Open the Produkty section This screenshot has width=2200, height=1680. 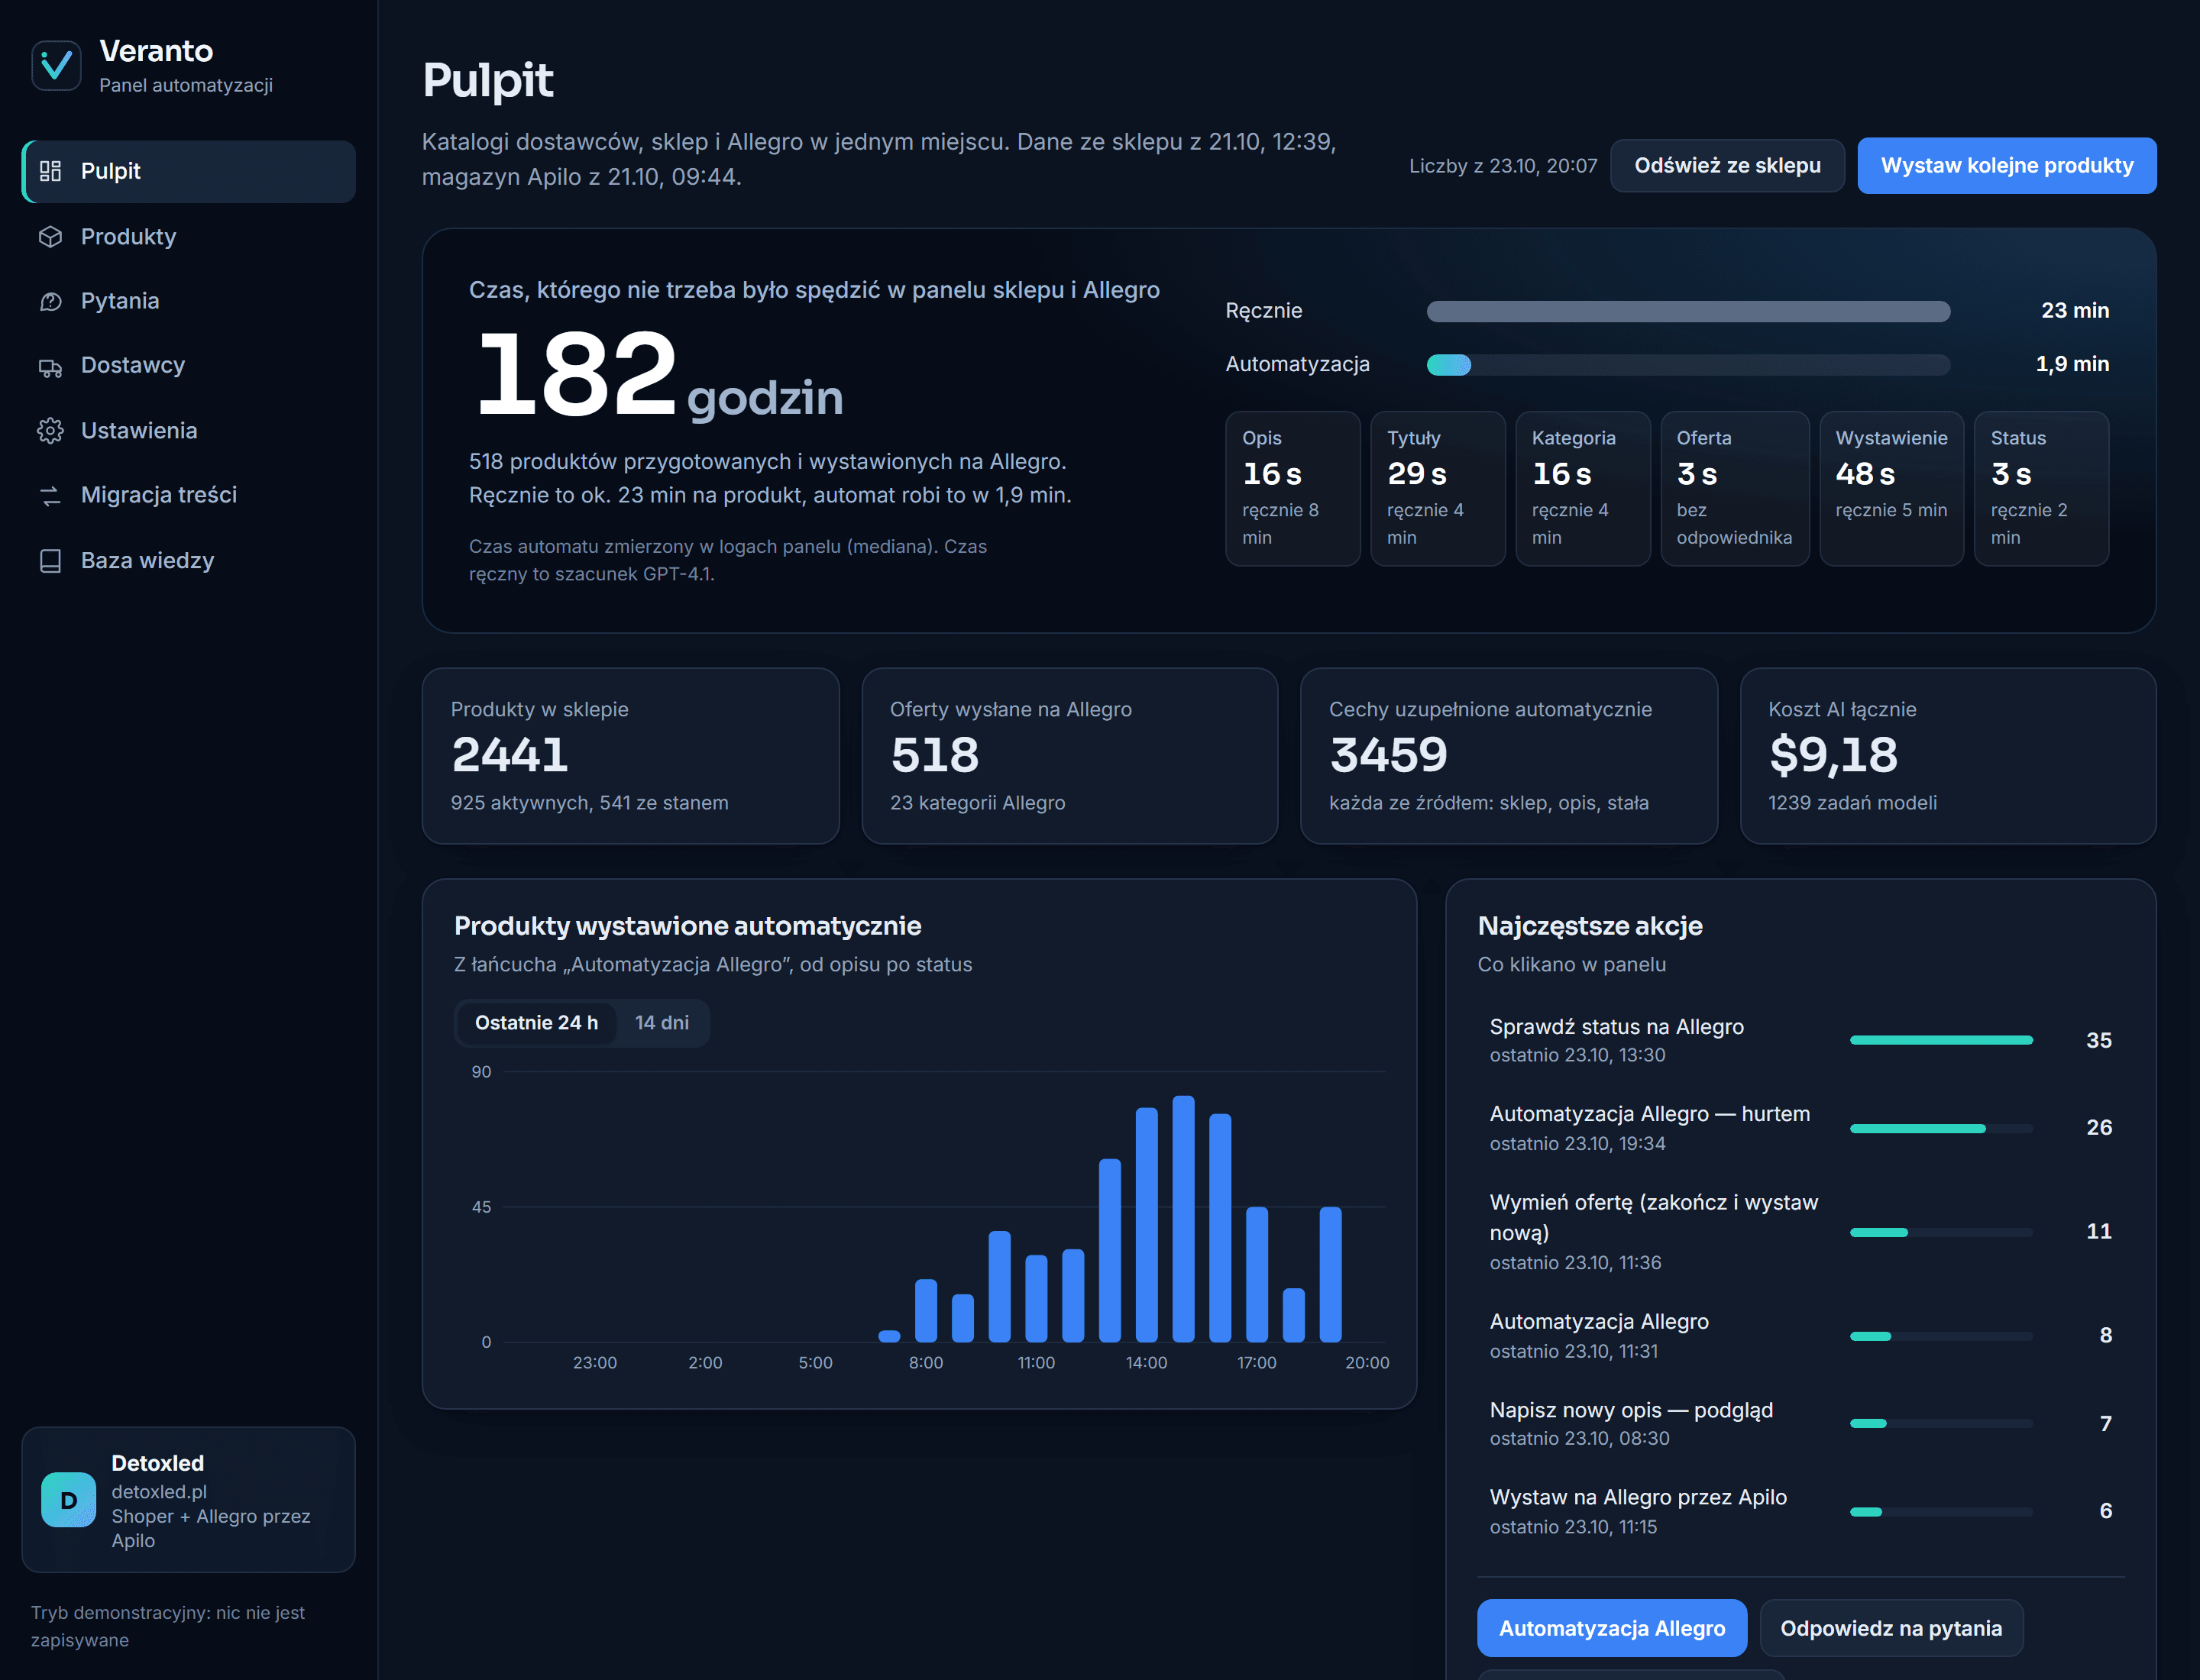pyautogui.click(x=188, y=237)
